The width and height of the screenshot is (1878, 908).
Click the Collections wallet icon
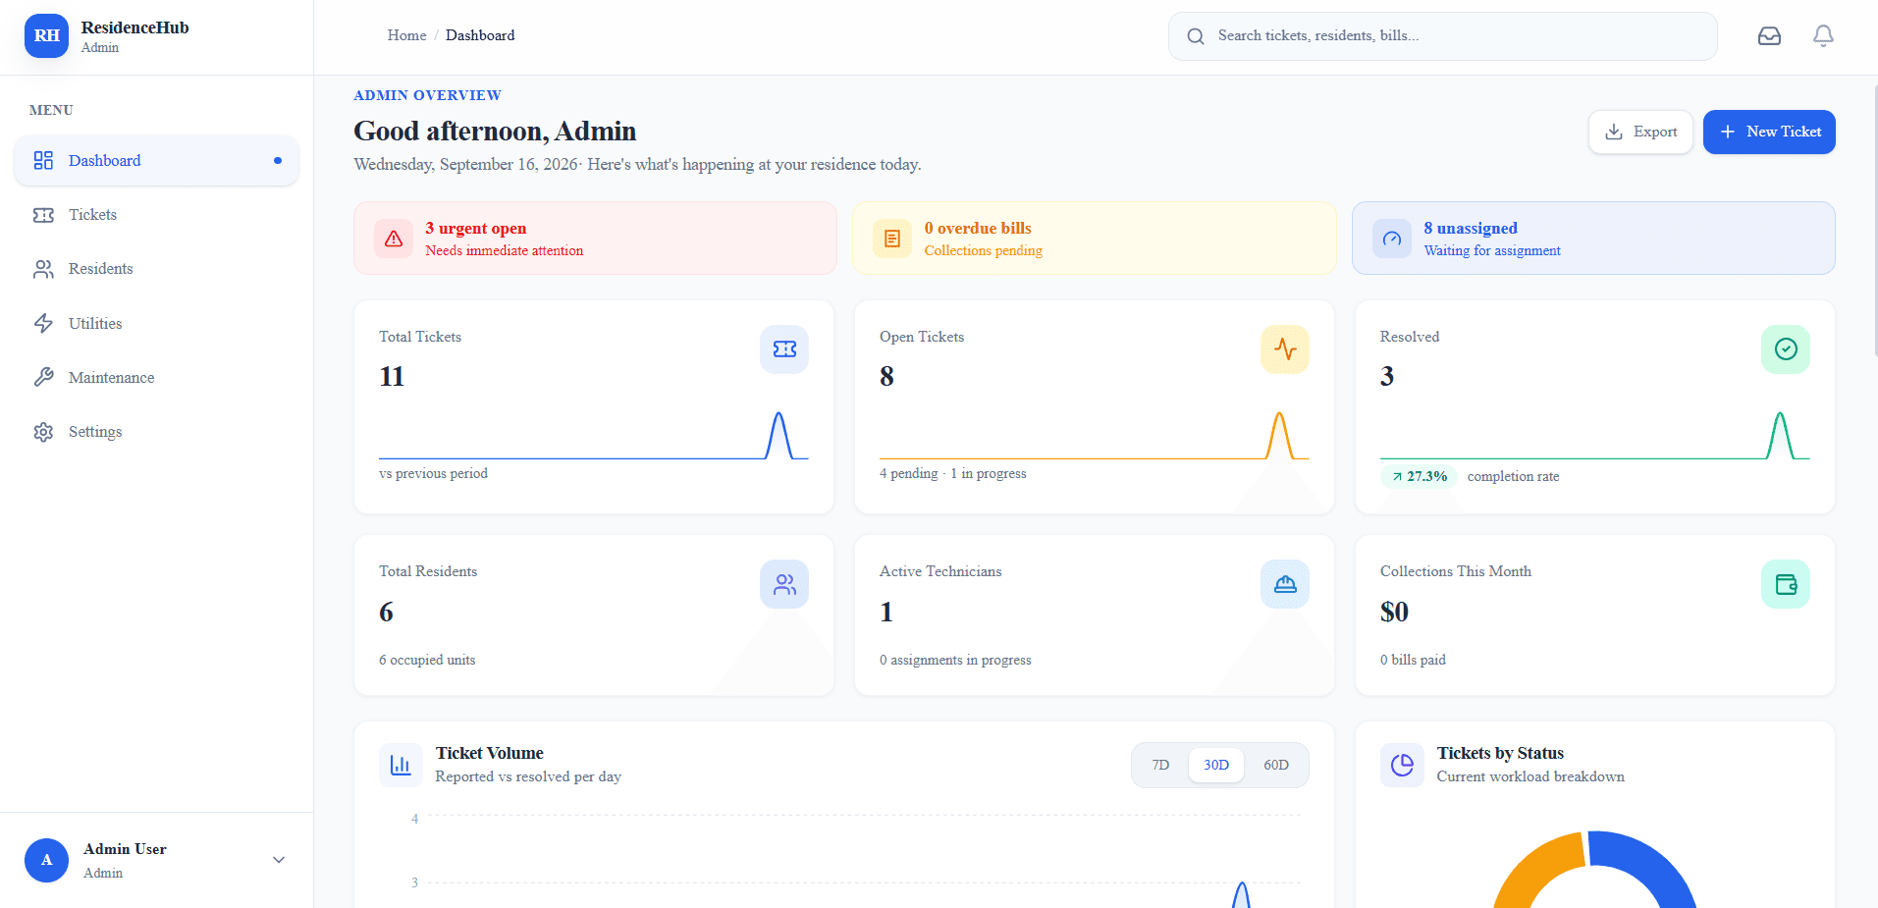pyautogui.click(x=1786, y=584)
